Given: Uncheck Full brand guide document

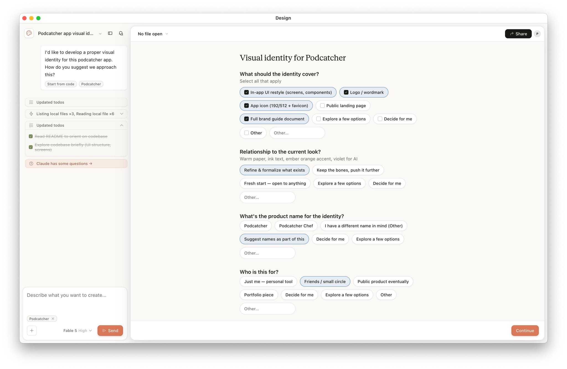Looking at the screenshot, I should click(246, 119).
